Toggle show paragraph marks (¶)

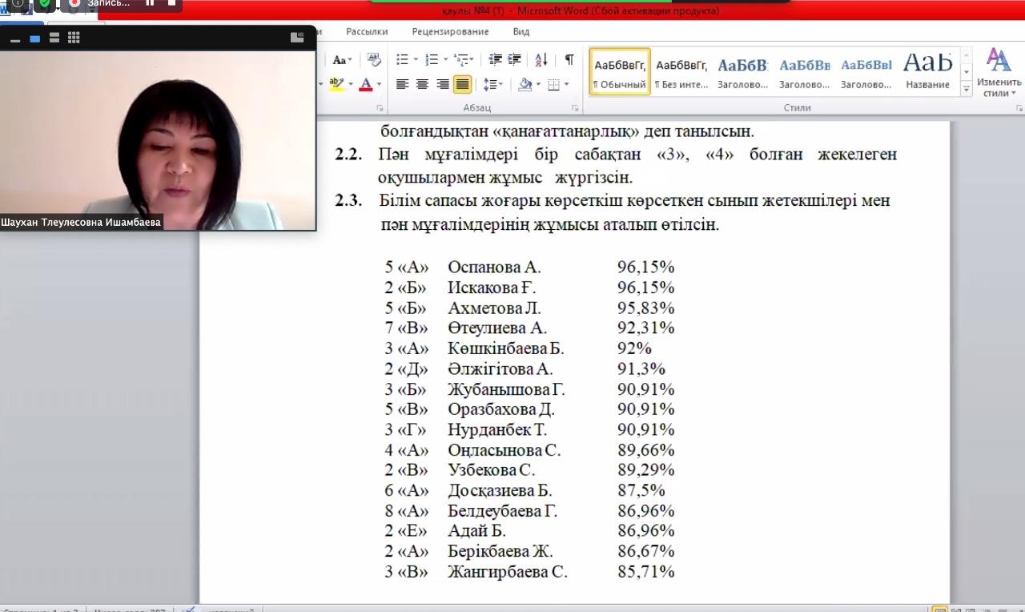(x=569, y=60)
